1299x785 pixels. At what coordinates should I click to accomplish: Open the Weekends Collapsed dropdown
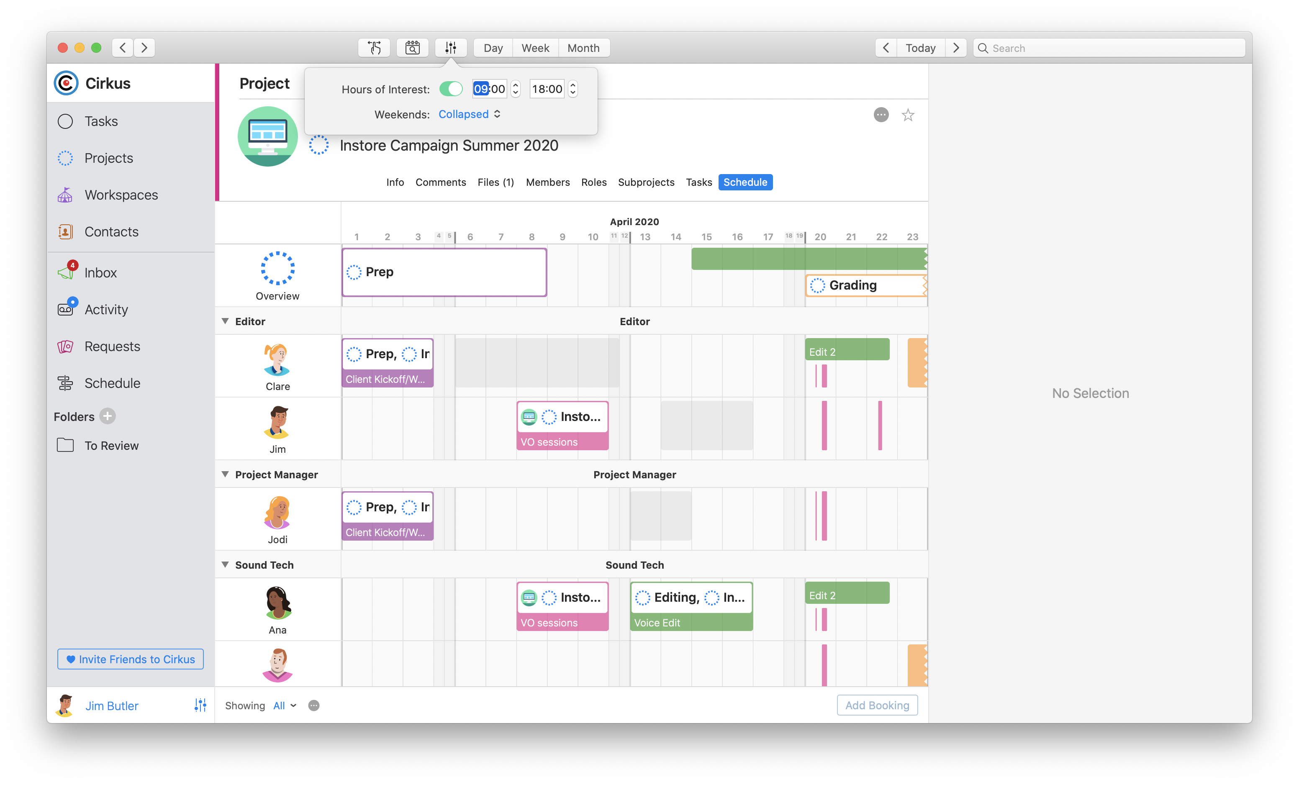469,114
